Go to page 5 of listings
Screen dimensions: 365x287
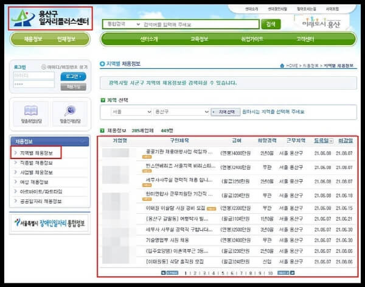pos(223,273)
